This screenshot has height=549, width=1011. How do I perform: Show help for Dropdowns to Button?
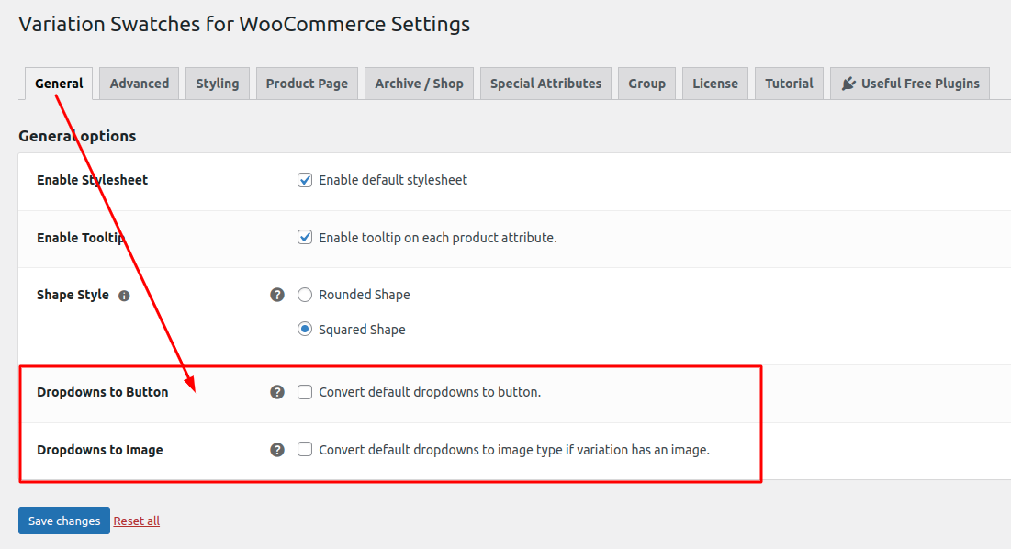277,392
